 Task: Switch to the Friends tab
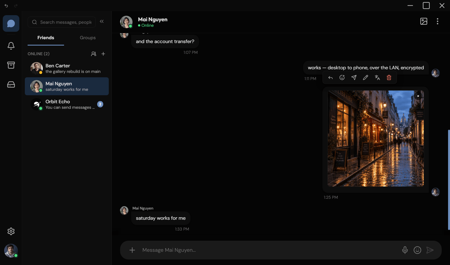(46, 38)
